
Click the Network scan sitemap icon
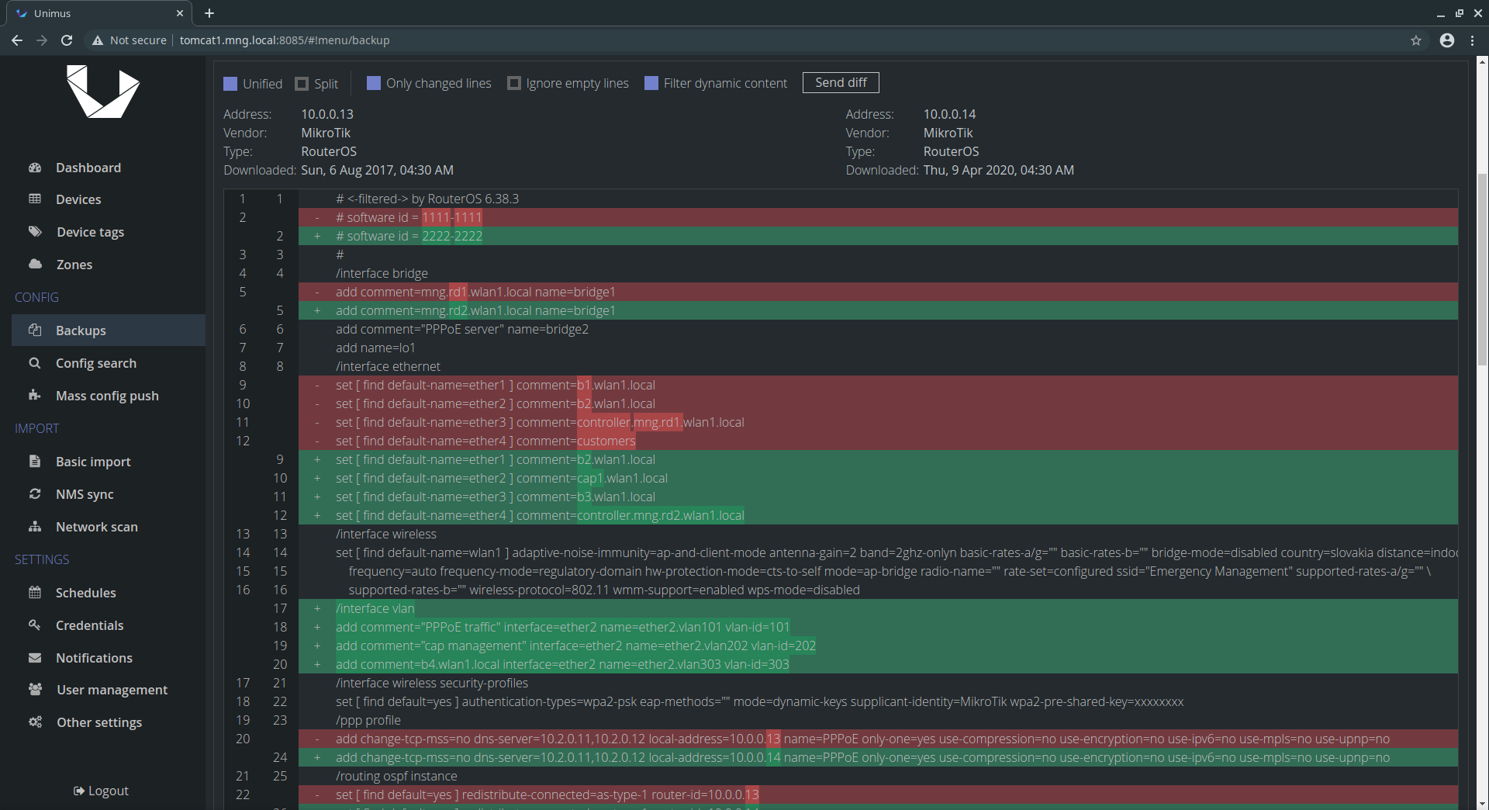tap(35, 527)
